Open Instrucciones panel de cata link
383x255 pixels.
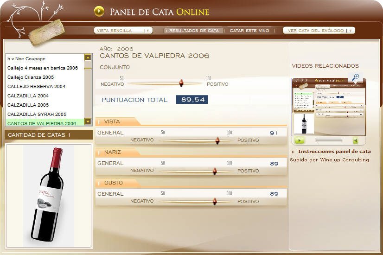pyautogui.click(x=334, y=152)
